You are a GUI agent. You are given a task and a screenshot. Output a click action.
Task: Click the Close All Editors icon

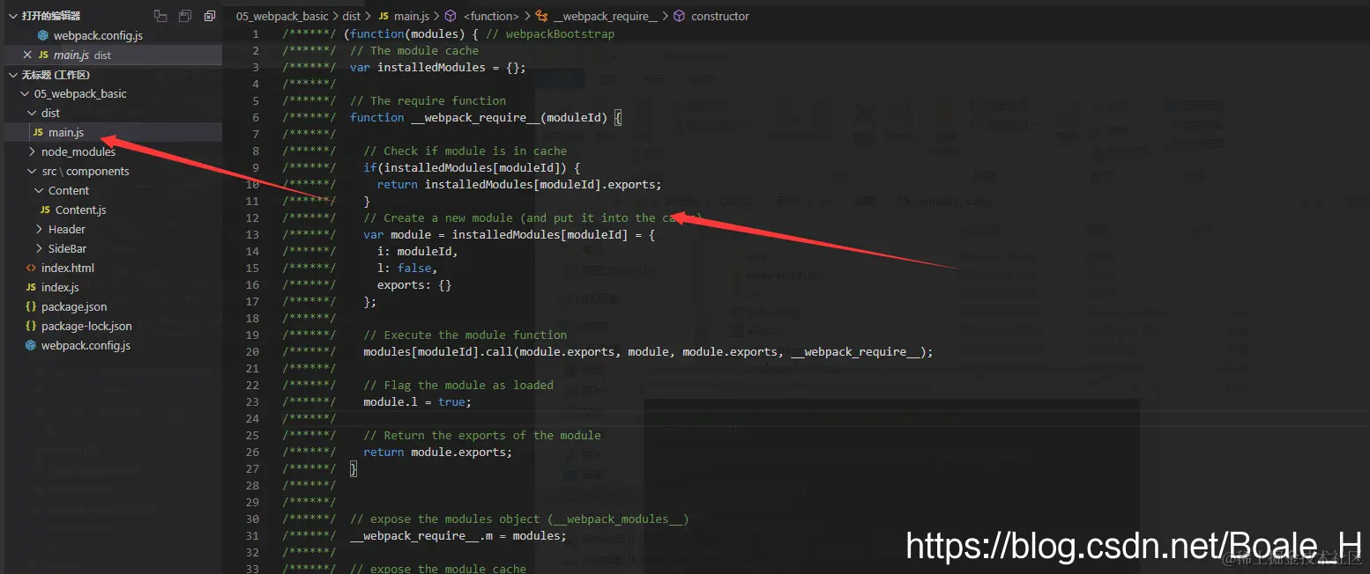tap(209, 16)
